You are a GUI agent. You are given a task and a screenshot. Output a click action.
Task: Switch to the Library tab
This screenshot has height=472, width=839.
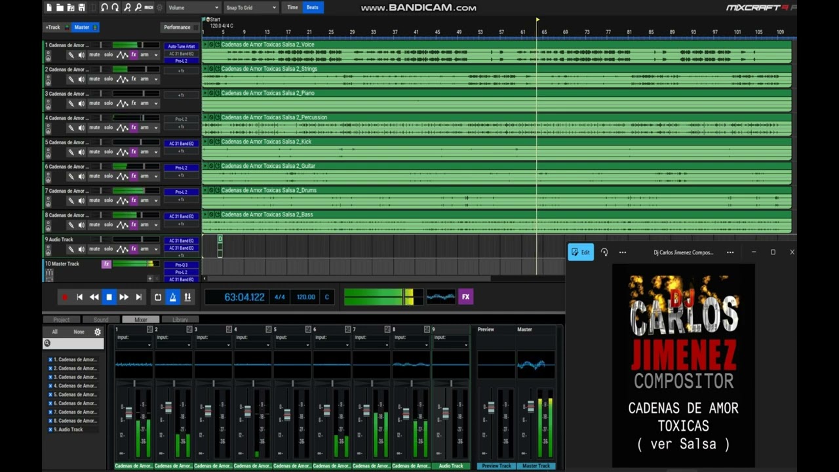[180, 320]
